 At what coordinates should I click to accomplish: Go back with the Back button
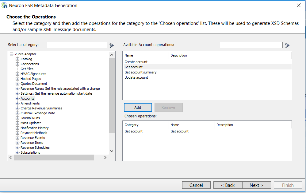click(228, 185)
